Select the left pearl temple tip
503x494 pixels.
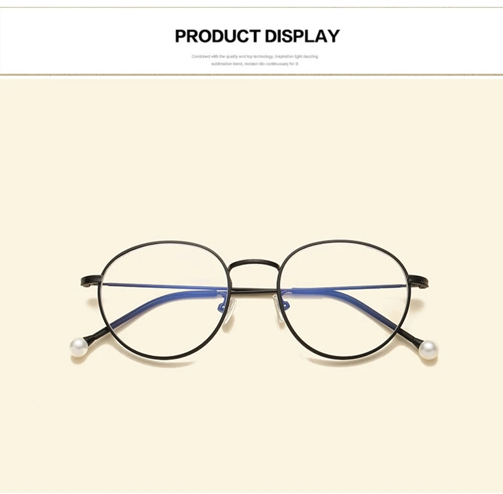(78, 347)
